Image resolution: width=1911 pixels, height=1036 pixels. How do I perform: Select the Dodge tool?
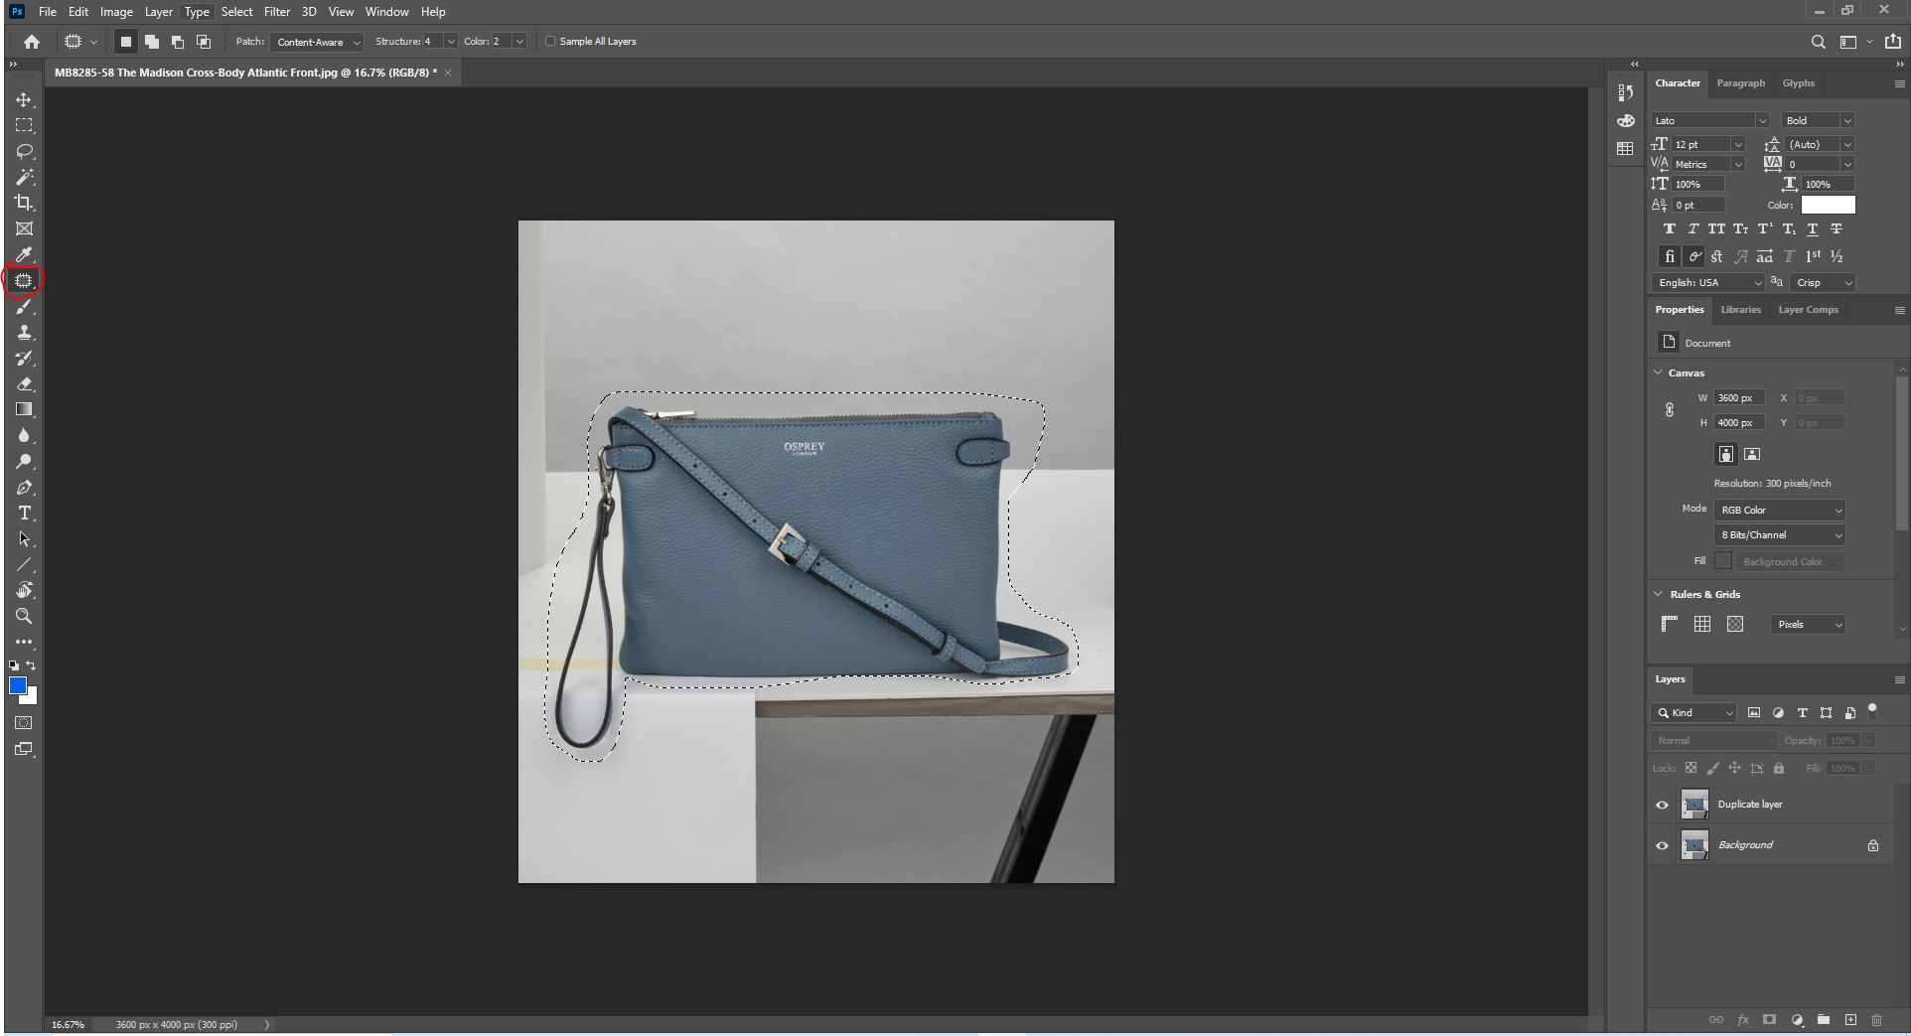point(24,462)
